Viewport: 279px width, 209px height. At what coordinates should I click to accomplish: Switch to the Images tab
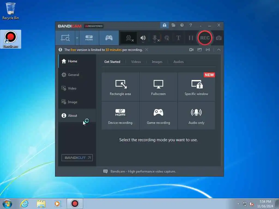point(157,62)
